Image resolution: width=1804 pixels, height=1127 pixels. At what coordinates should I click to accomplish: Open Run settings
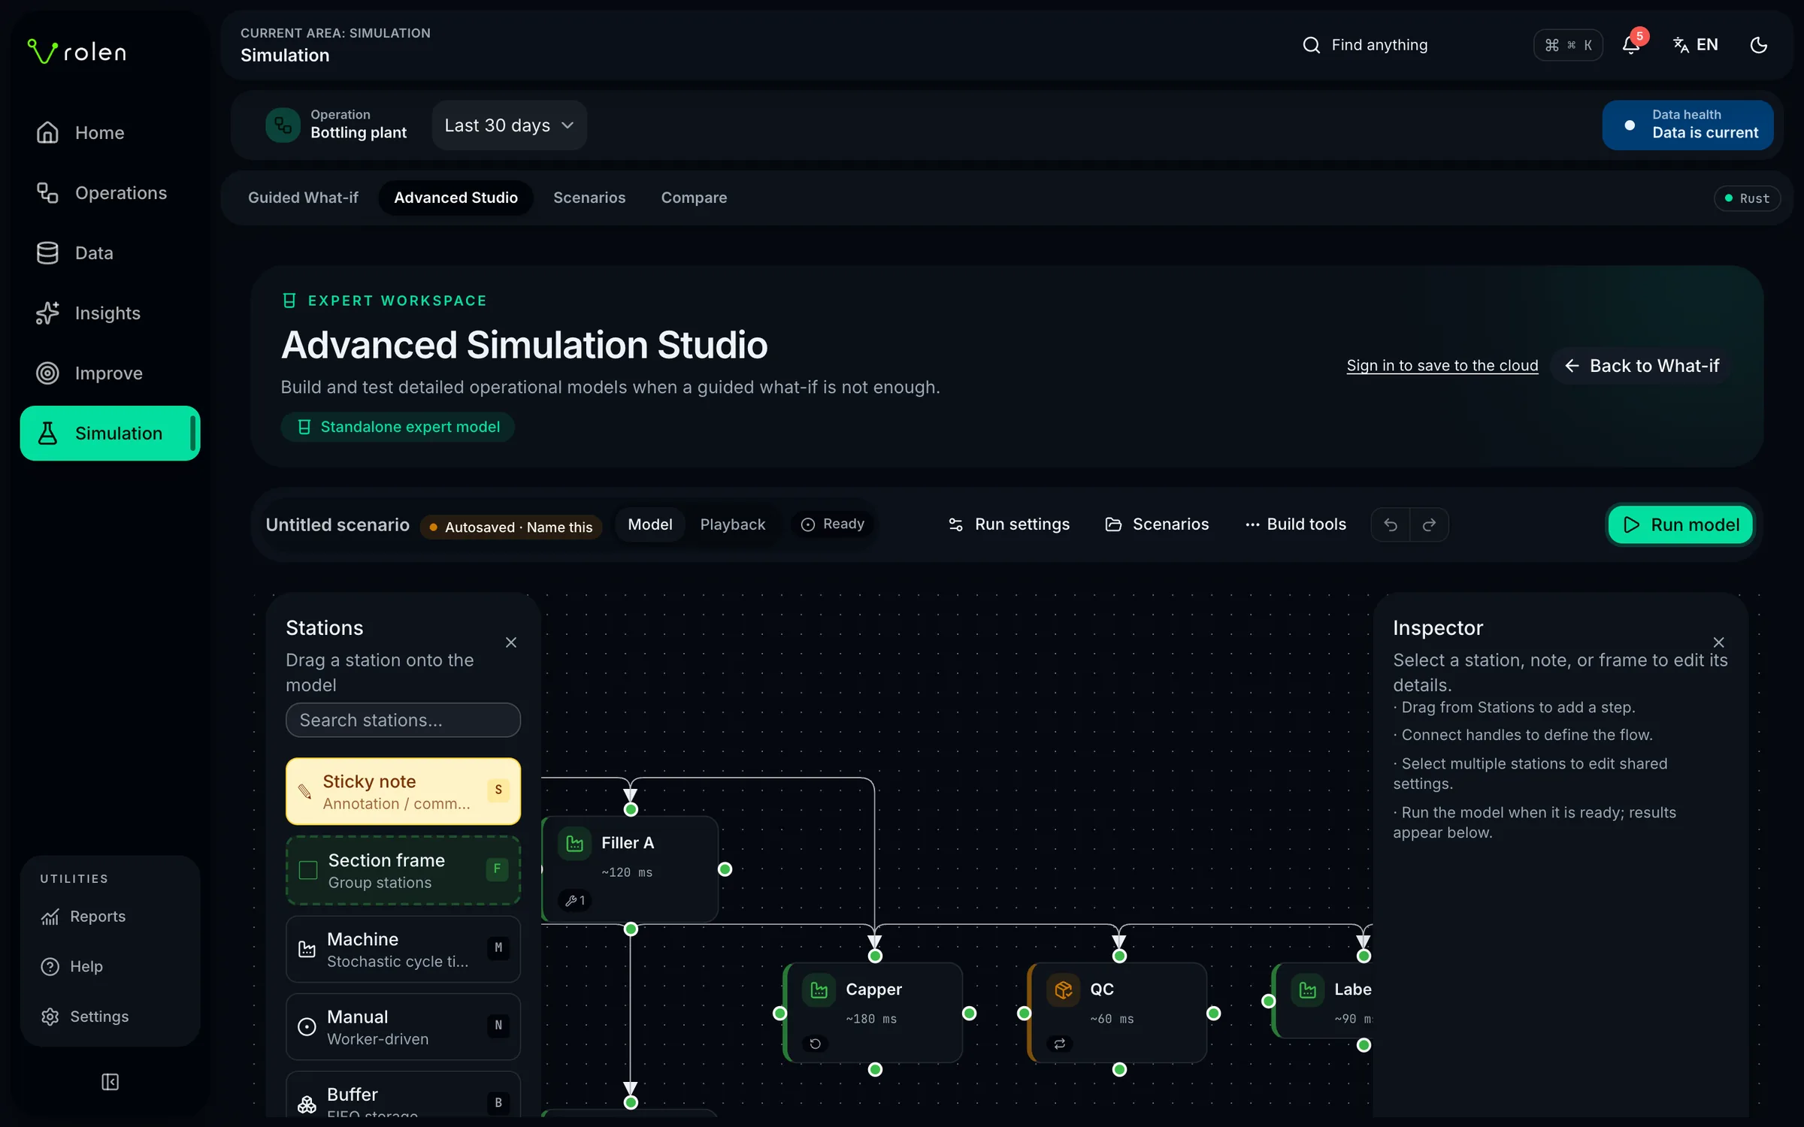pos(1009,524)
